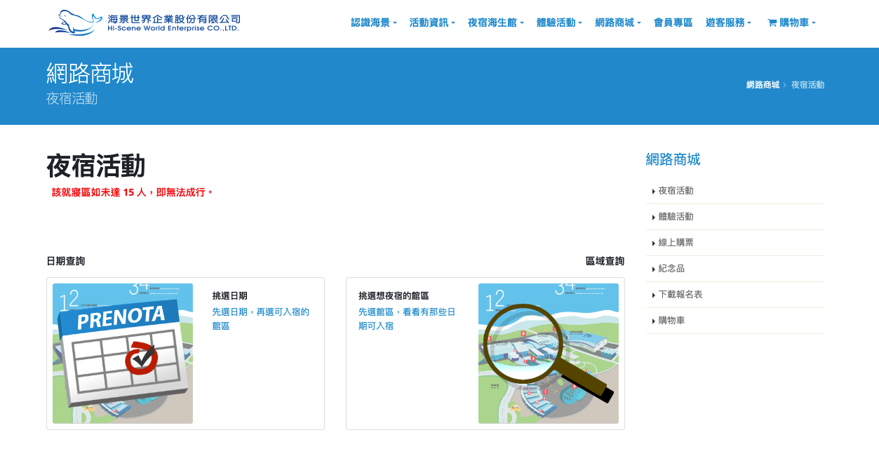Open the 網路商城 navigation dropdown
Viewport: 879px width, 456px height.
pos(617,23)
